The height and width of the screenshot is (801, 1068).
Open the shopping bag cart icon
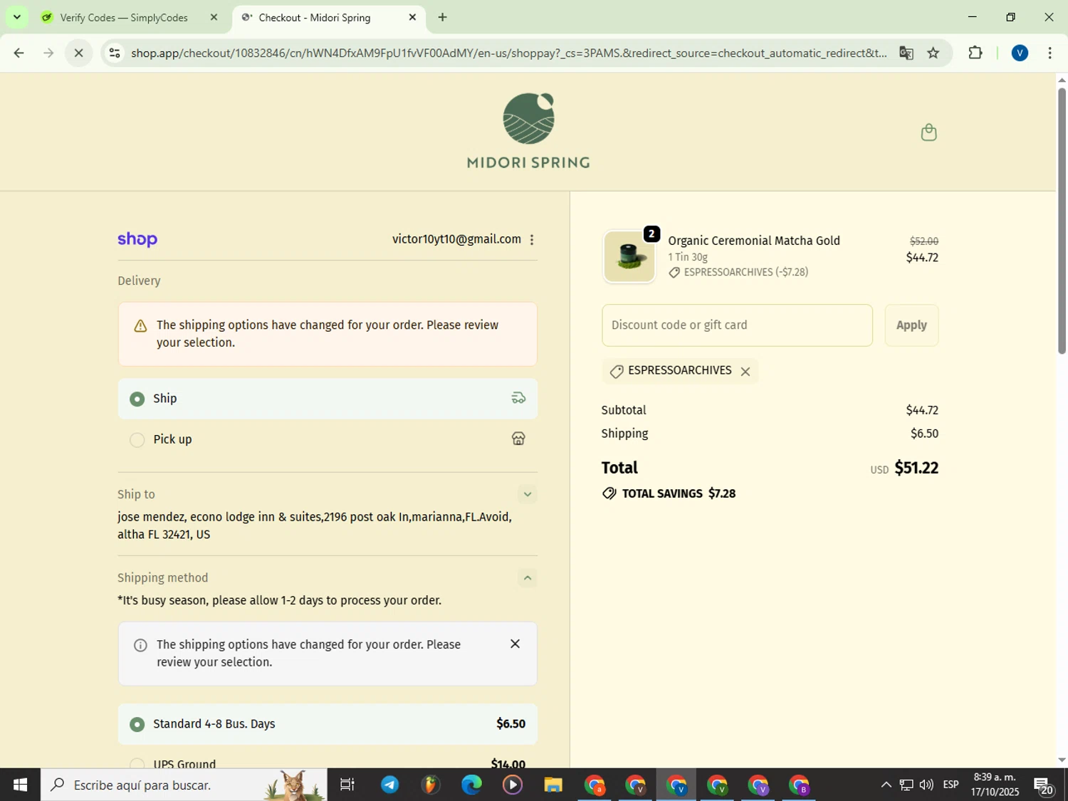(928, 132)
